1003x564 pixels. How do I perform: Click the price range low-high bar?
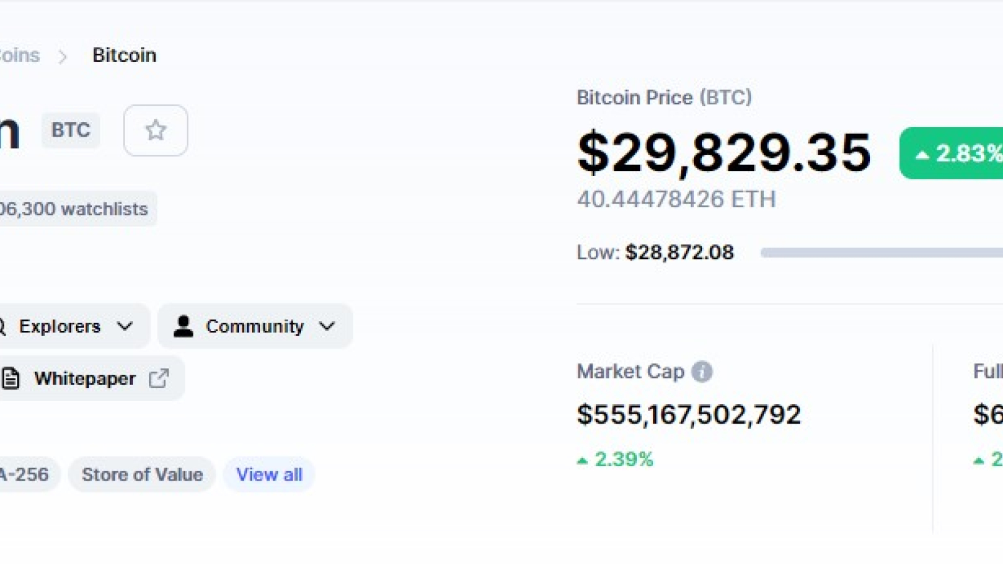pos(881,253)
